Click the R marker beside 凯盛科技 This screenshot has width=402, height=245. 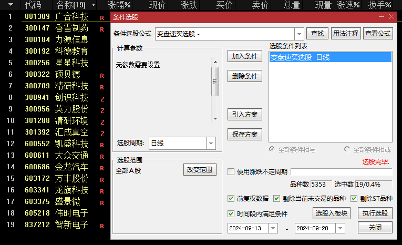click(102, 145)
